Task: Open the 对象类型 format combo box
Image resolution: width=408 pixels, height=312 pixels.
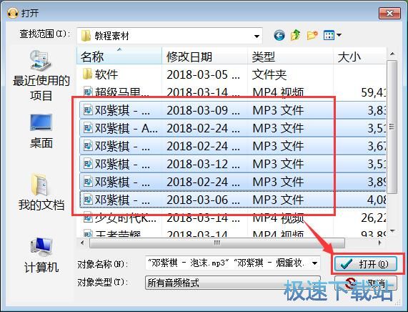Action: (x=233, y=283)
